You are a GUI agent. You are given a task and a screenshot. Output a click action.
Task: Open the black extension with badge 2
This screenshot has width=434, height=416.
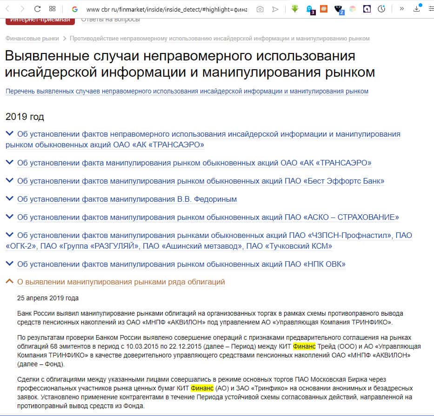coord(339,10)
